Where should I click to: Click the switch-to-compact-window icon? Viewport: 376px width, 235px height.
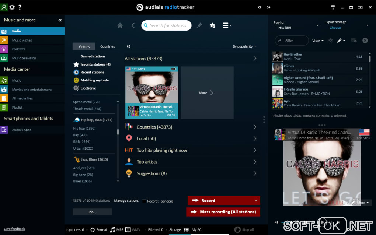pyautogui.click(x=360, y=7)
